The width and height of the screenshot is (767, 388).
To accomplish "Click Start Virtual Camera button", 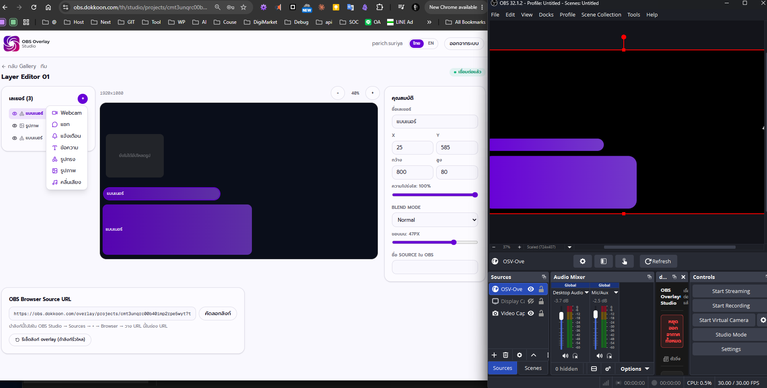I will tap(724, 320).
